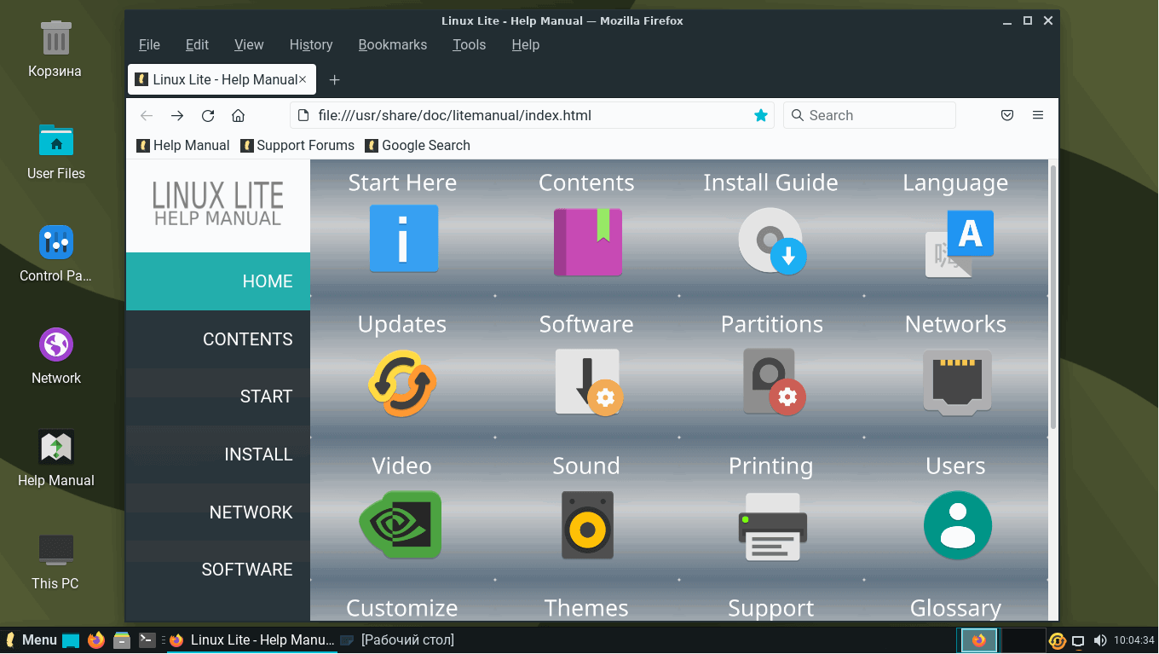This screenshot has width=1159, height=654.
Task: Close the Linux Lite - Help Manual tab
Action: (303, 79)
